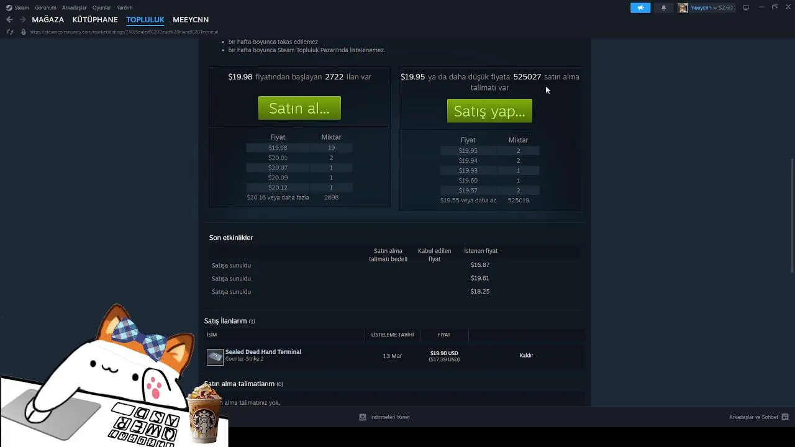Select the $19.95 price in buy orders table
795x447 pixels.
coord(468,151)
